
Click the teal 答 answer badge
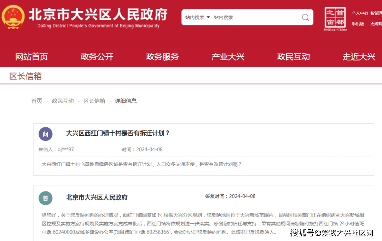point(46,198)
